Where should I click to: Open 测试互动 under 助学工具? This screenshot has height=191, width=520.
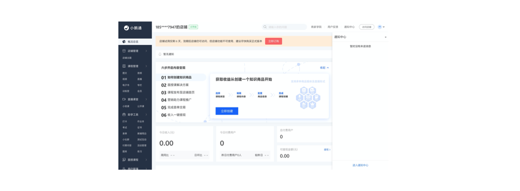click(142, 139)
